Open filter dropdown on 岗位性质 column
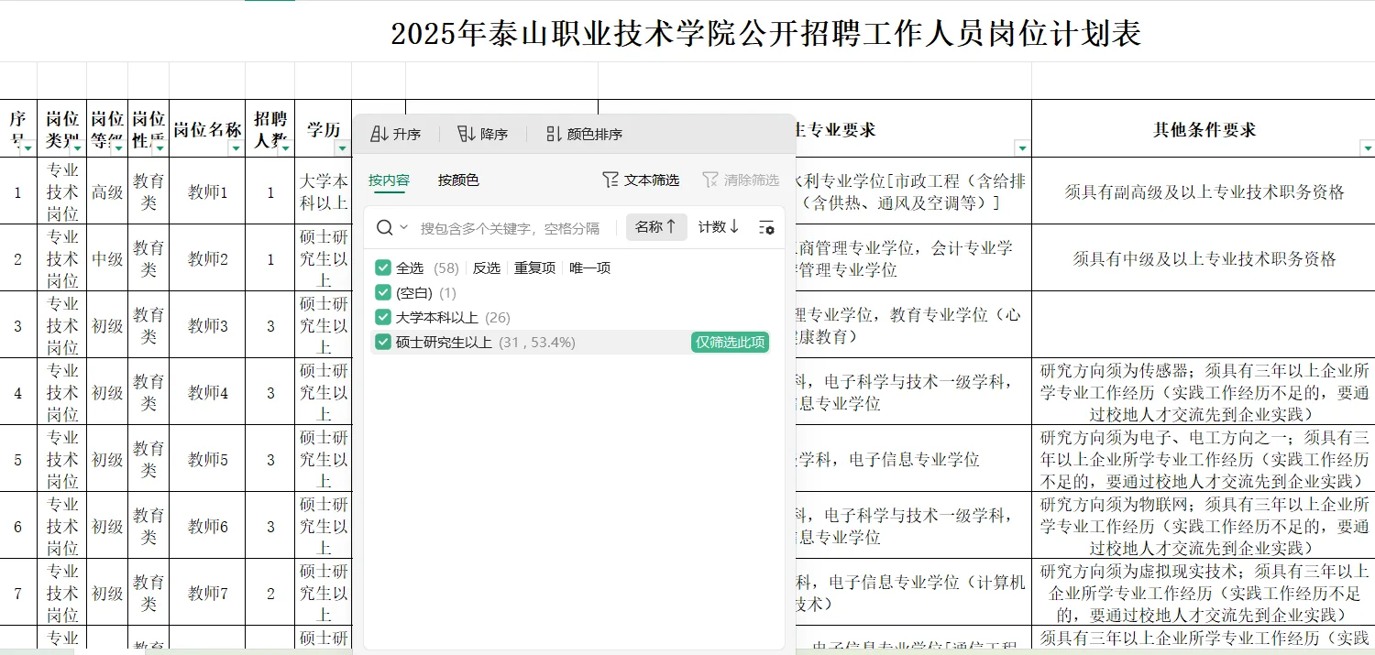This screenshot has width=1375, height=655. (x=160, y=148)
